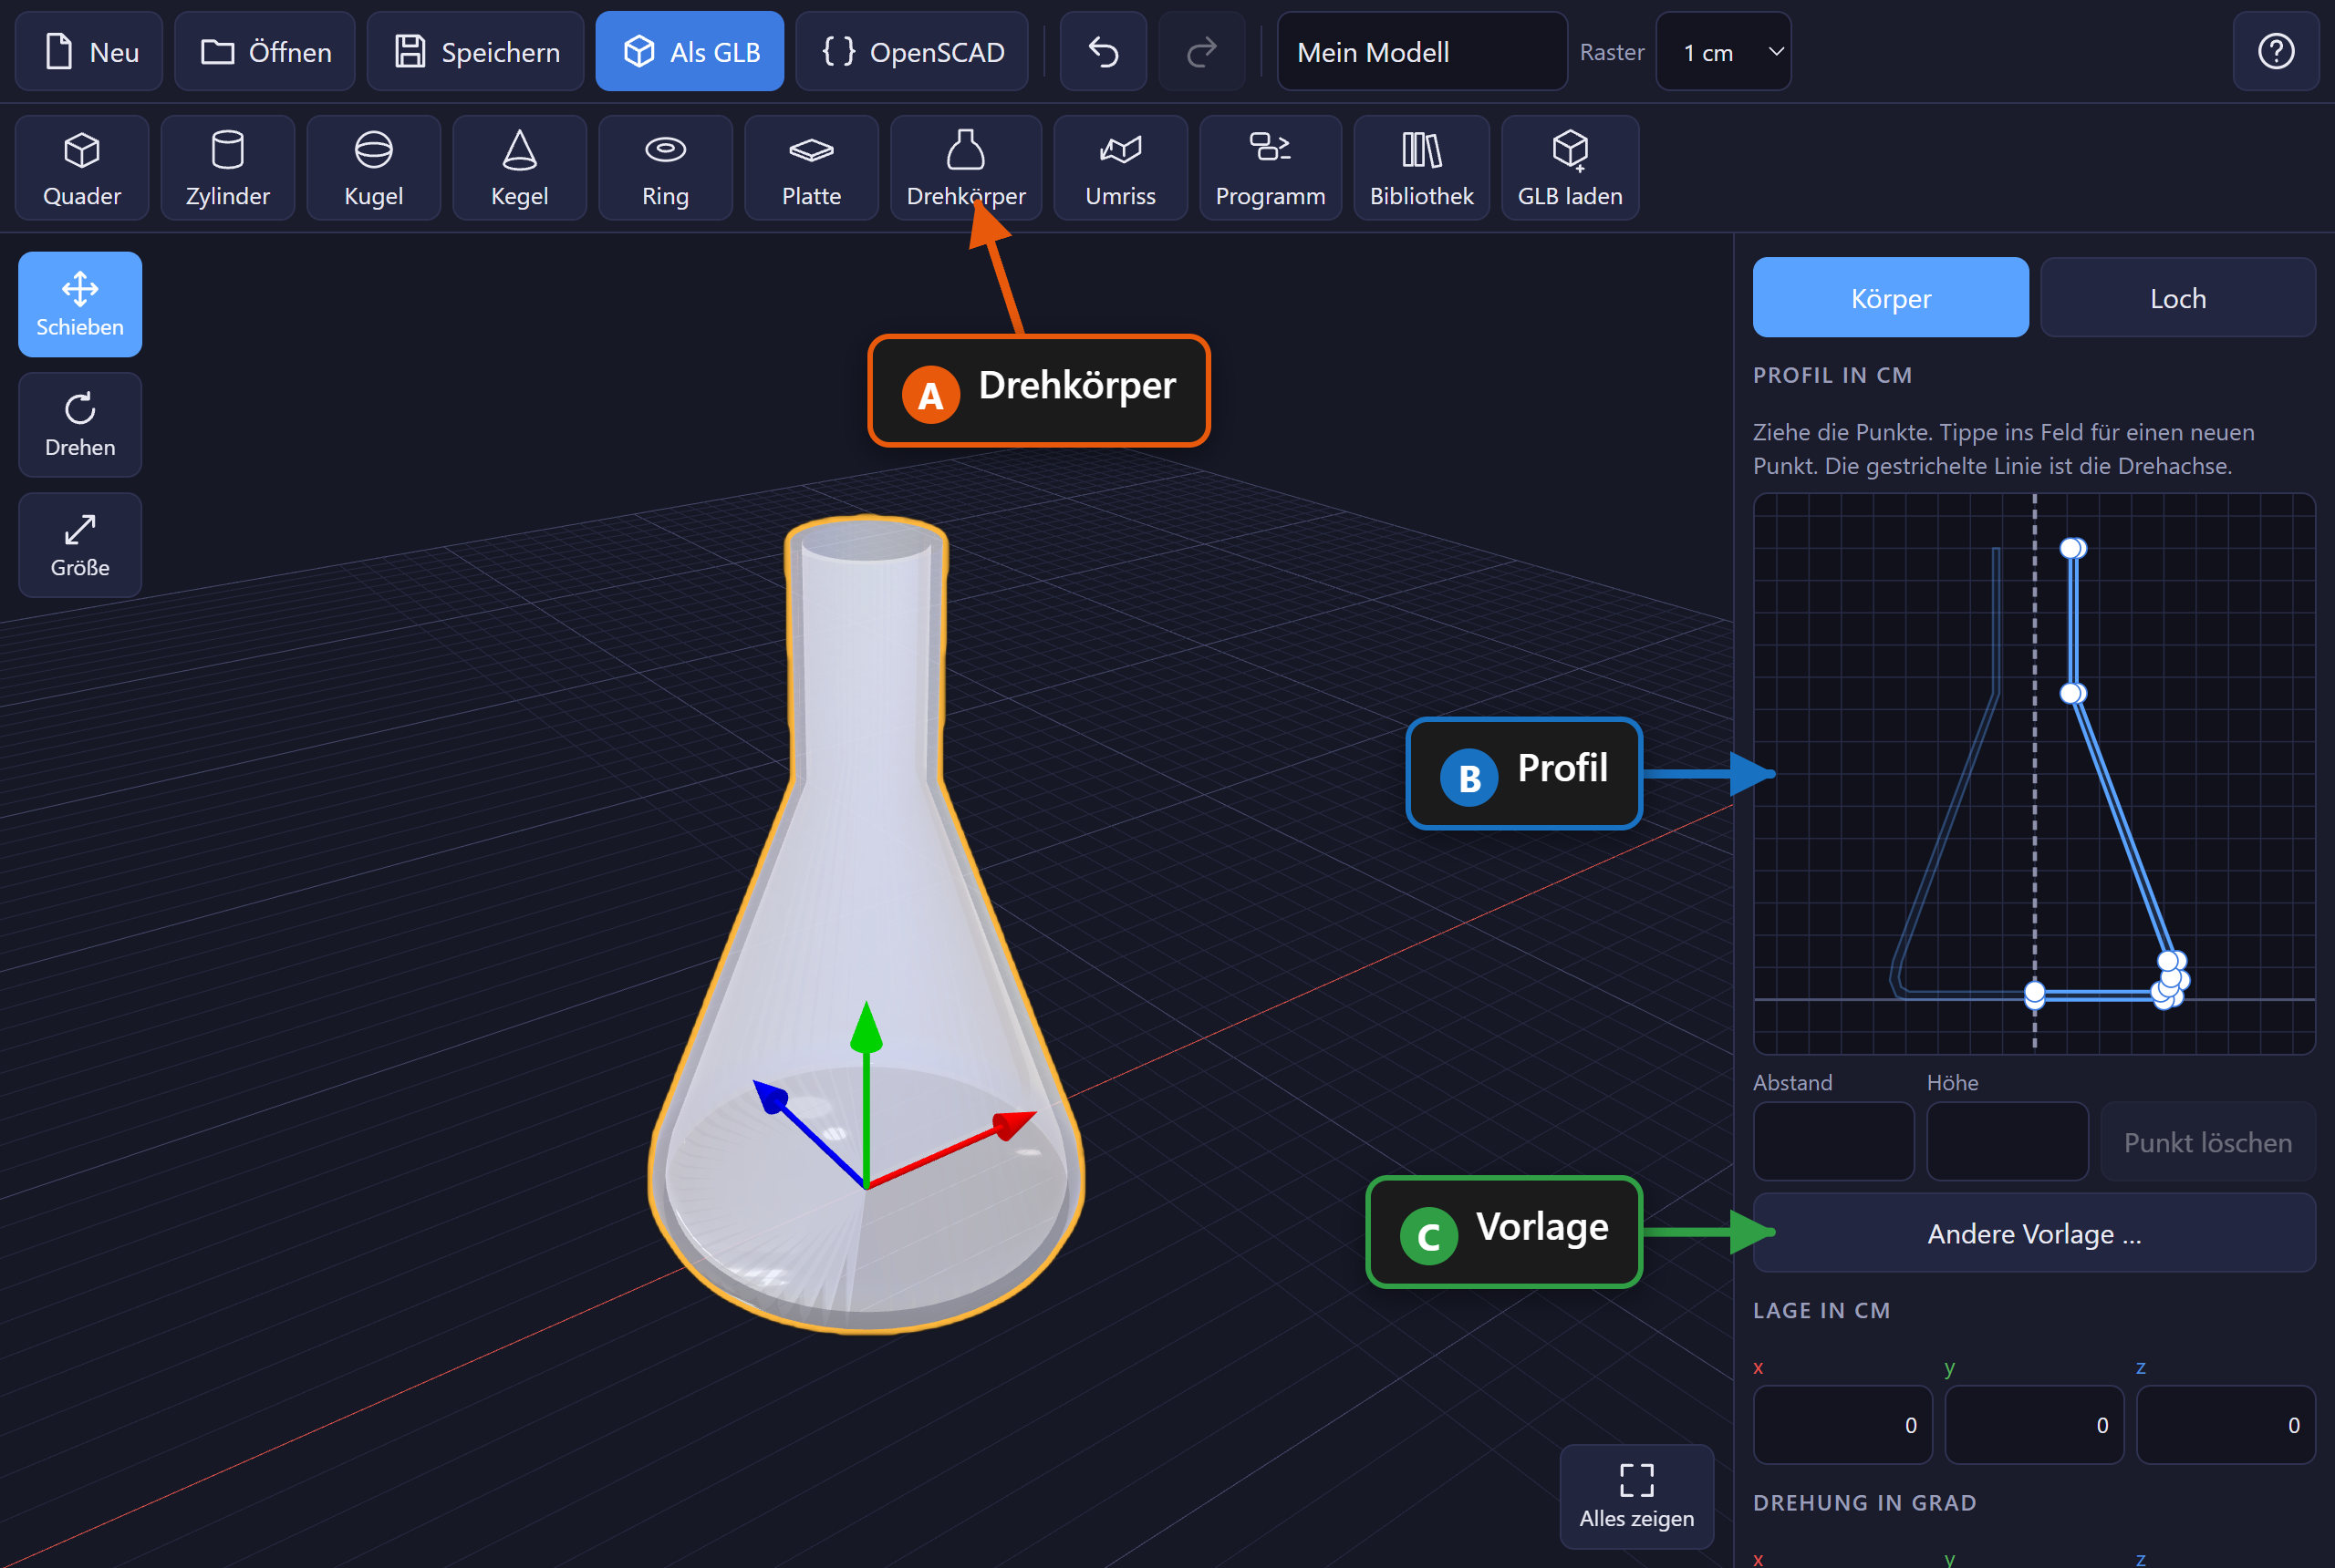Insert a Kegel shape
This screenshot has width=2335, height=1568.
[519, 167]
